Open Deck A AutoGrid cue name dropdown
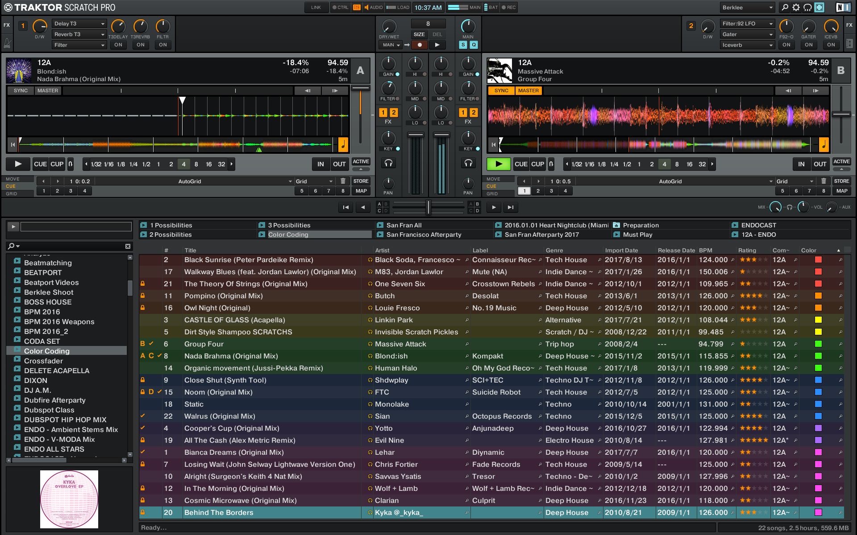This screenshot has height=535, width=857. pos(195,181)
